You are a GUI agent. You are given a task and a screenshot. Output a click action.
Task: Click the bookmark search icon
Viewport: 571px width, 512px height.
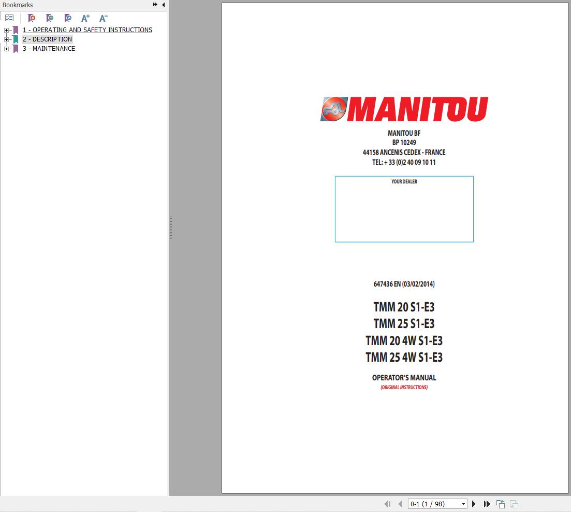[68, 18]
